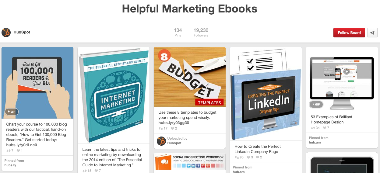View the 134 Pins count
380x173 pixels.
pyautogui.click(x=178, y=33)
